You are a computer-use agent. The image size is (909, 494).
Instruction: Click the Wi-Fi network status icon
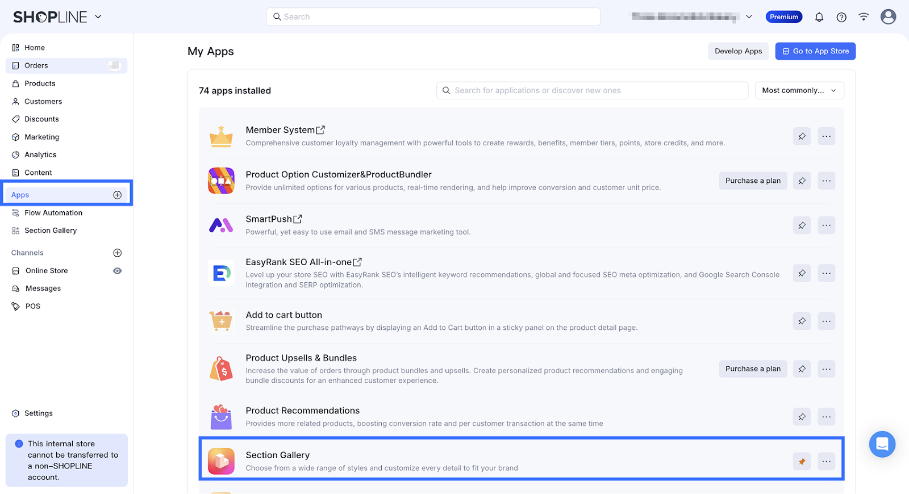click(x=864, y=17)
